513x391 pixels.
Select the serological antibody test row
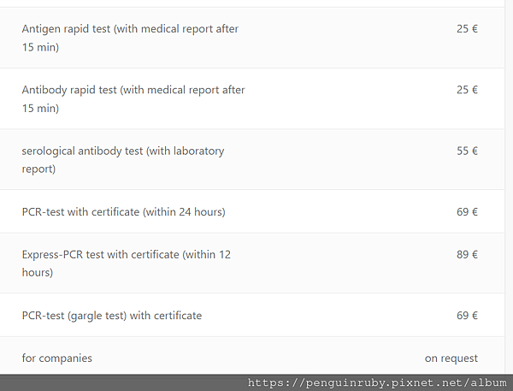[252, 159]
